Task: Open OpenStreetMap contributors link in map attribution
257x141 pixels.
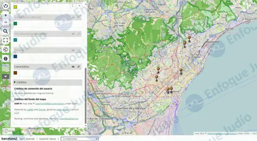Action: tap(222, 134)
